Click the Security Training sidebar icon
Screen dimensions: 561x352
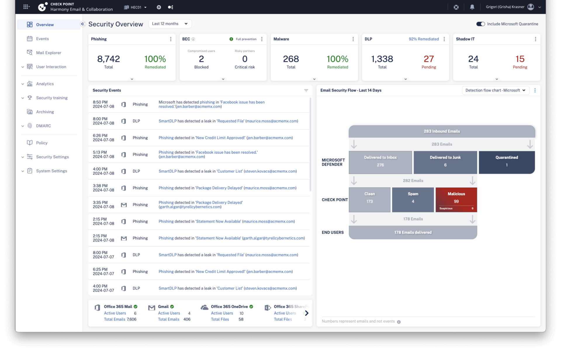coord(30,98)
